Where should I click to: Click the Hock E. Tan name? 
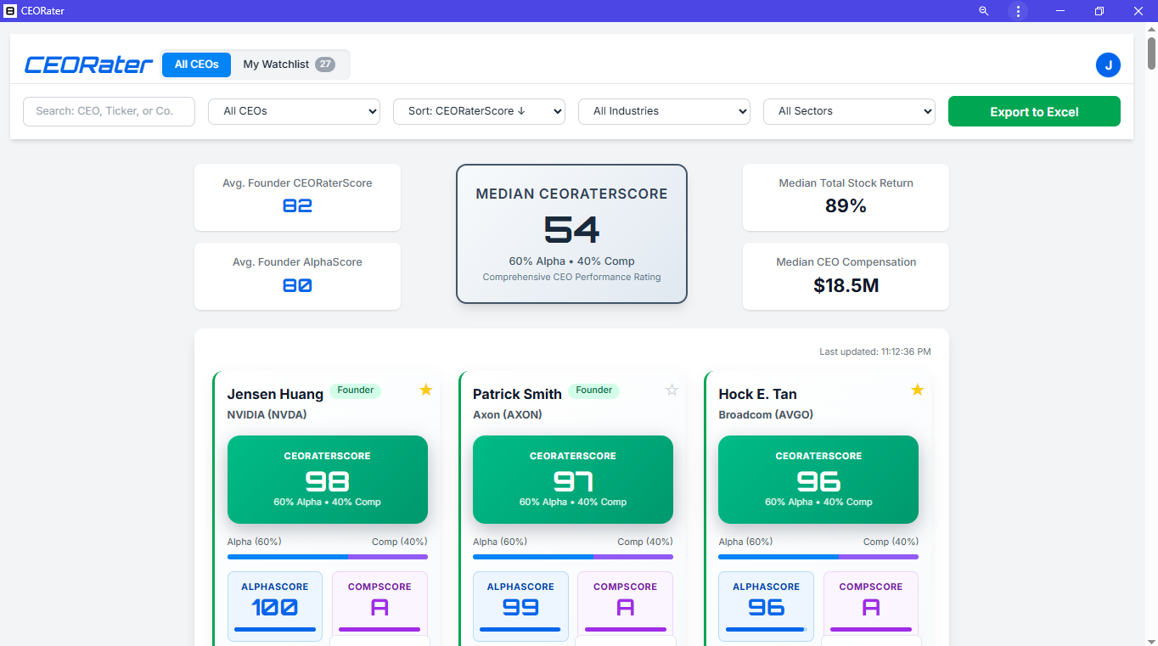click(x=757, y=394)
